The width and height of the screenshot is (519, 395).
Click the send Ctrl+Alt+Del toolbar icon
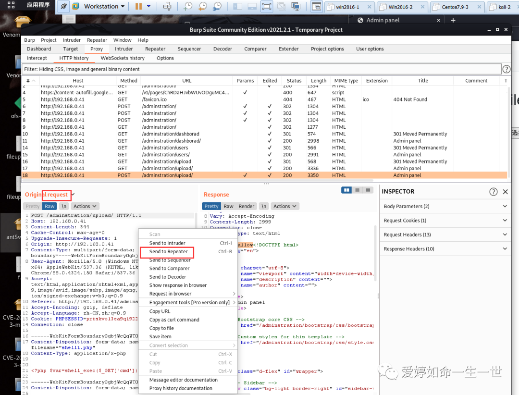click(167, 6)
